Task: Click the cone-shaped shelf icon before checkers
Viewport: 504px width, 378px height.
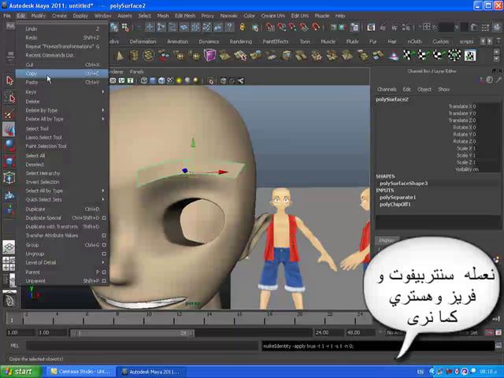Action: point(393,56)
